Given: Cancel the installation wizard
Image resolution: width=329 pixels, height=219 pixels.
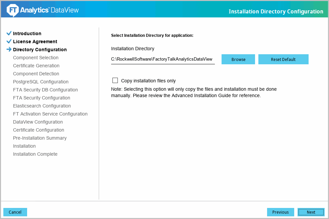Looking at the screenshot, I should pos(15,212).
